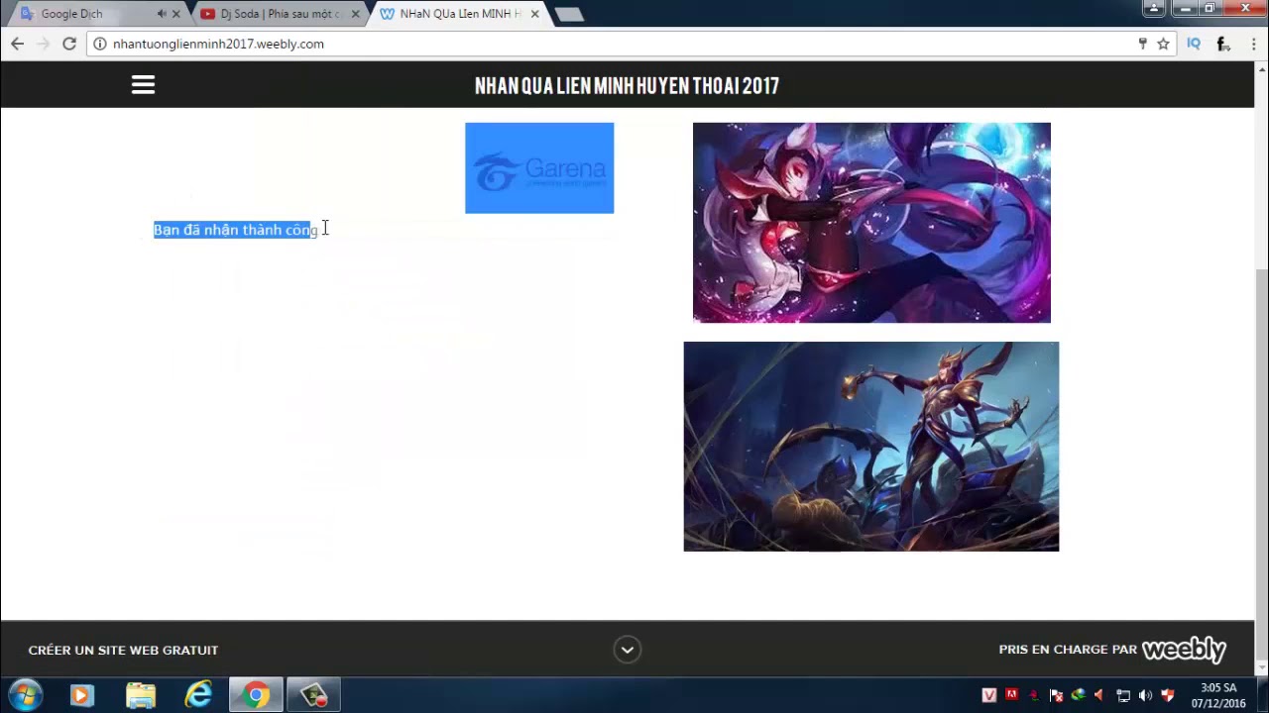Bookmark this page with the star icon
1269x713 pixels.
tap(1163, 44)
